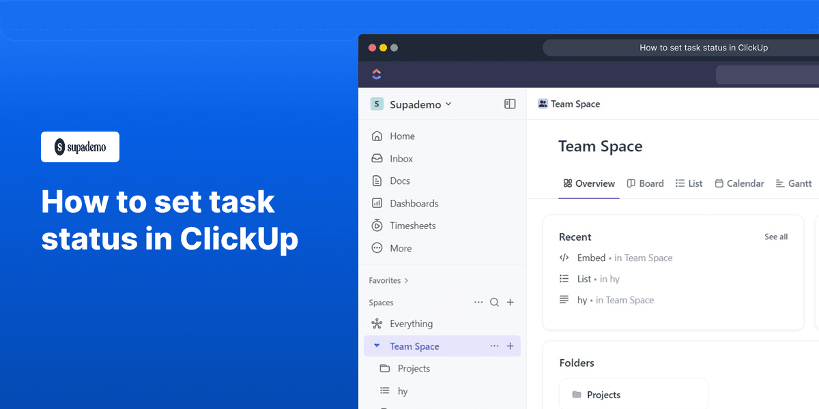
Task: Open the Inbox from the sidebar
Action: click(x=401, y=158)
